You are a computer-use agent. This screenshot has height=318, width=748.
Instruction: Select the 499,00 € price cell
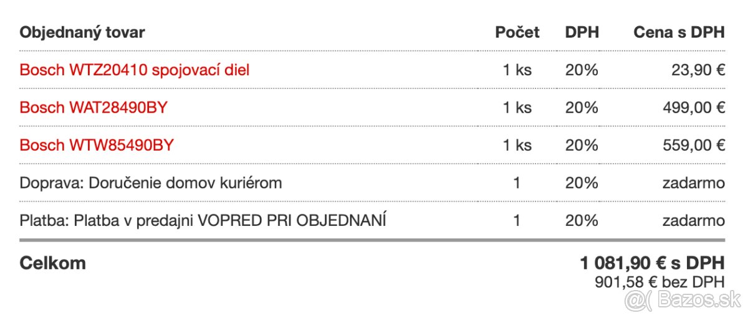(x=693, y=108)
